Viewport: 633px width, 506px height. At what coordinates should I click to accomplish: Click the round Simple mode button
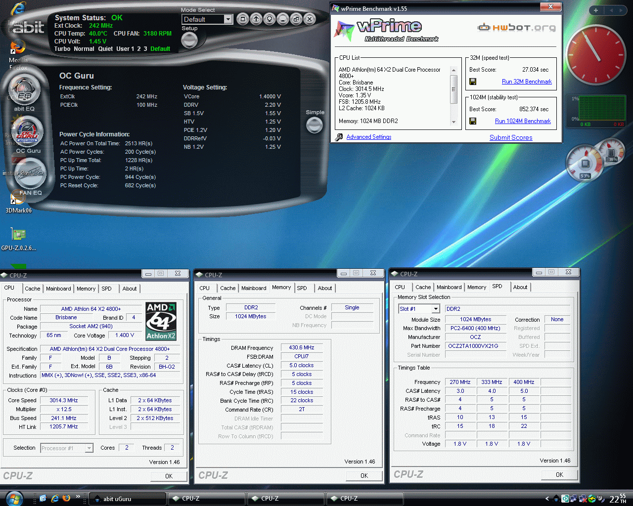tap(315, 125)
